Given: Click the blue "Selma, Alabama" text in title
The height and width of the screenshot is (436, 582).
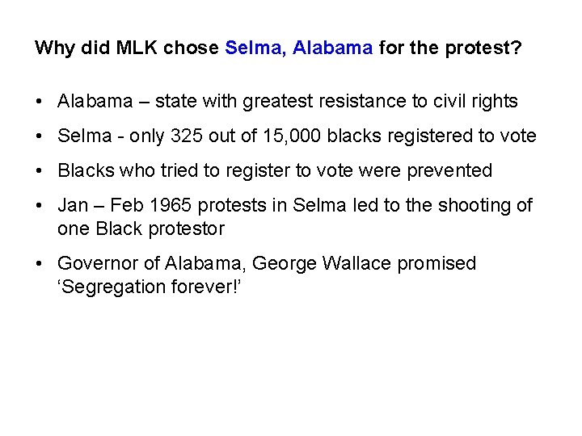Looking at the screenshot, I should pyautogui.click(x=298, y=48).
